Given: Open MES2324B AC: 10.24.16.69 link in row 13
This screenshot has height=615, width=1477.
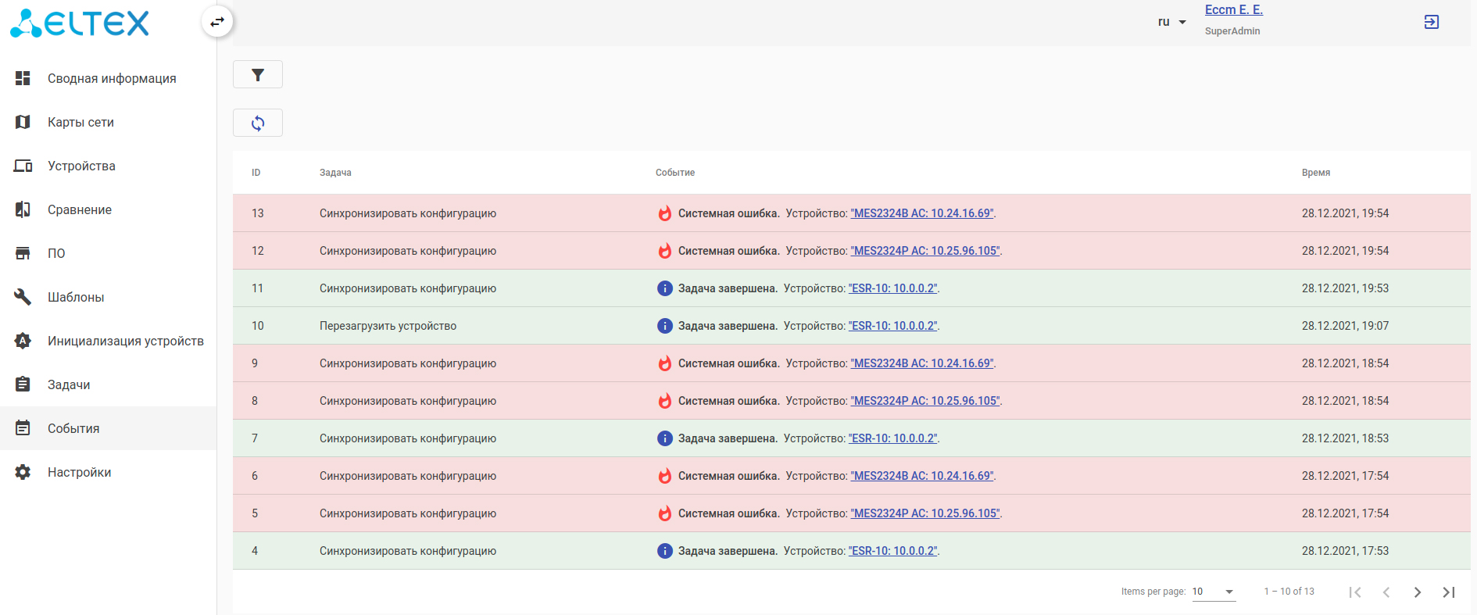Looking at the screenshot, I should [x=922, y=213].
